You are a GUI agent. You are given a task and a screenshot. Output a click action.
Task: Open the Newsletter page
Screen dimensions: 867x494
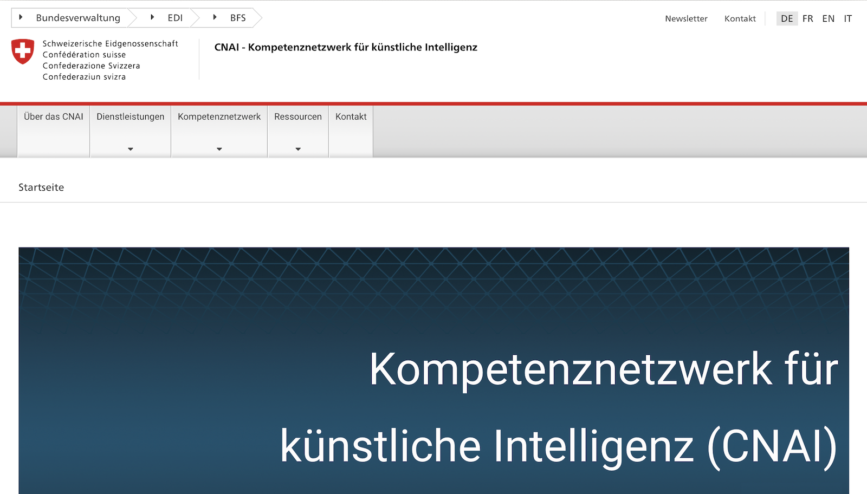[x=686, y=18]
